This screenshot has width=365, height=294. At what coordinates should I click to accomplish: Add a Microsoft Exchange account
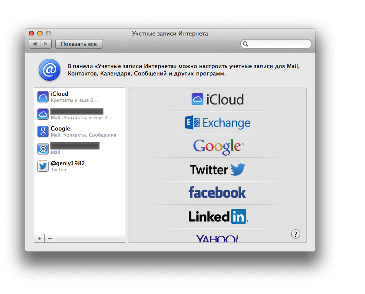point(217,123)
